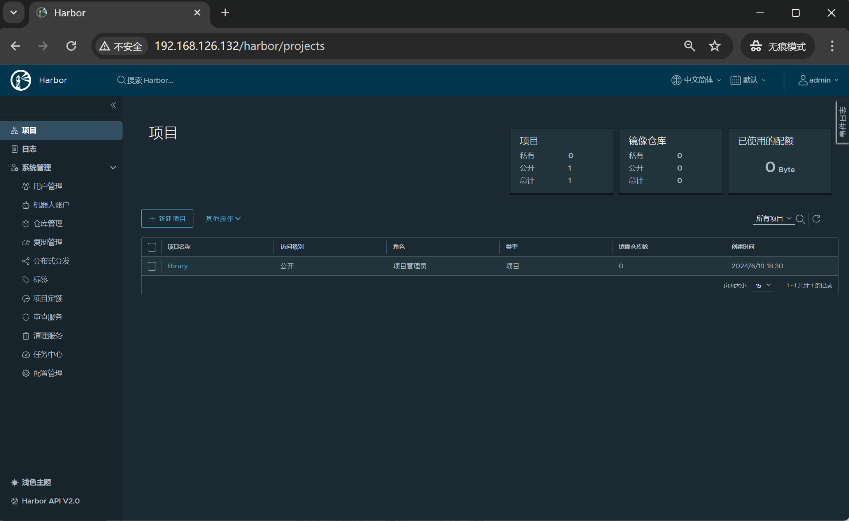
Task: Toggle the select-all projects header checkbox
Action: pos(152,247)
